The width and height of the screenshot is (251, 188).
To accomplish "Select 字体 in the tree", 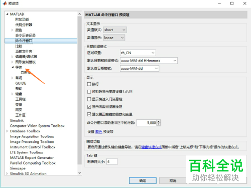I will pos(19,67).
